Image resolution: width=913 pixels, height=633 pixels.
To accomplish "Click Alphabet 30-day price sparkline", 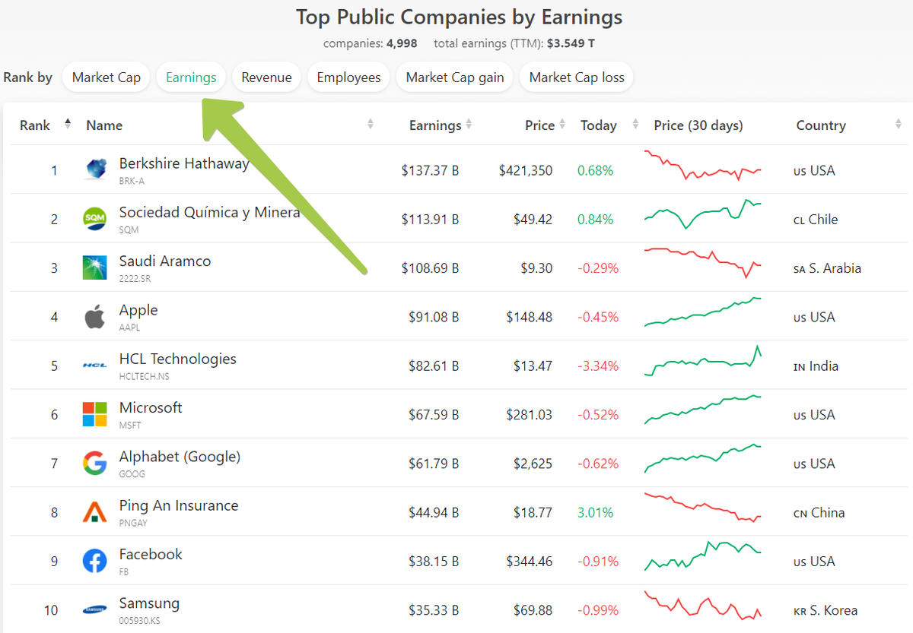I will pyautogui.click(x=702, y=459).
